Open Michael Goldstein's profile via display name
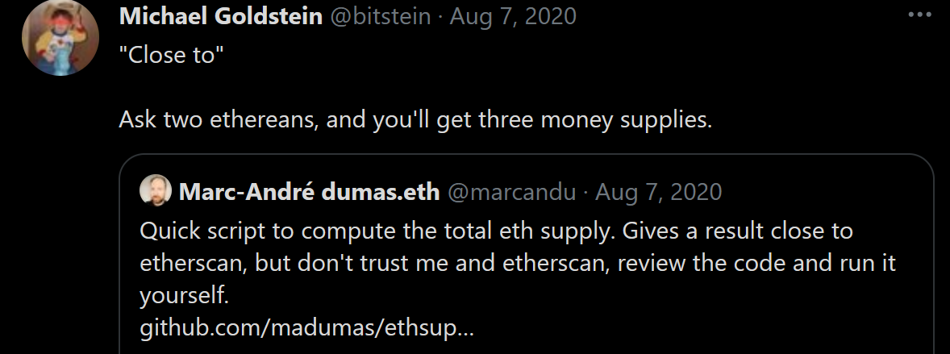Viewport: 950px width, 354px height. coord(220,16)
